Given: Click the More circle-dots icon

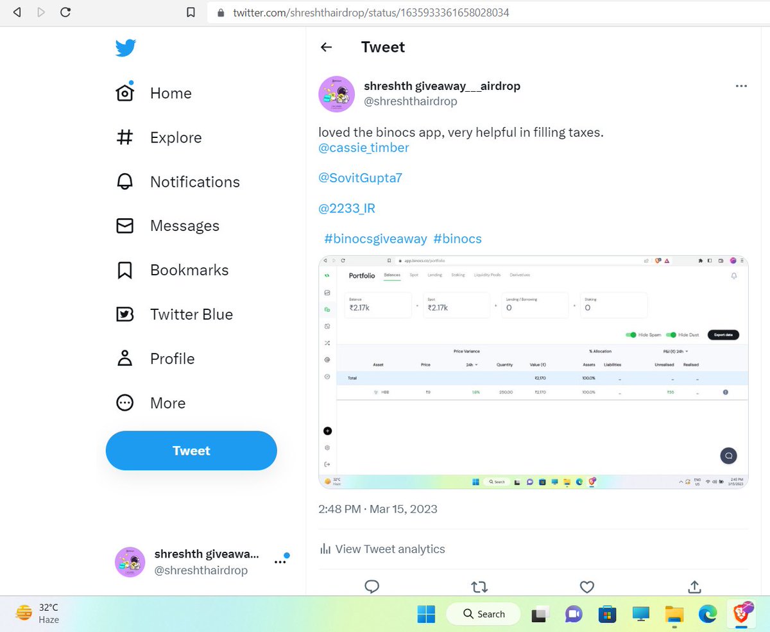Looking at the screenshot, I should [x=124, y=403].
